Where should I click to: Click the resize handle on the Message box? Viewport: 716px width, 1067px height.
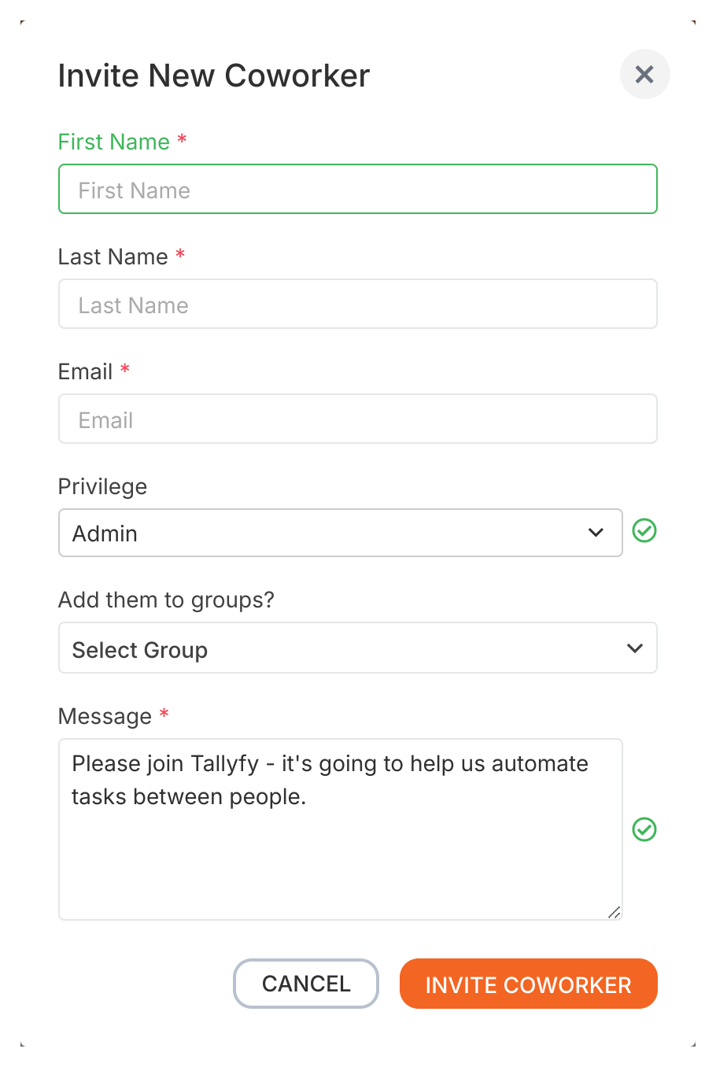tap(615, 914)
